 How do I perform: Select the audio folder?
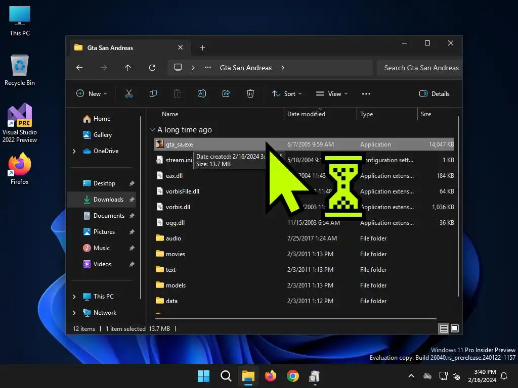[x=304, y=238]
